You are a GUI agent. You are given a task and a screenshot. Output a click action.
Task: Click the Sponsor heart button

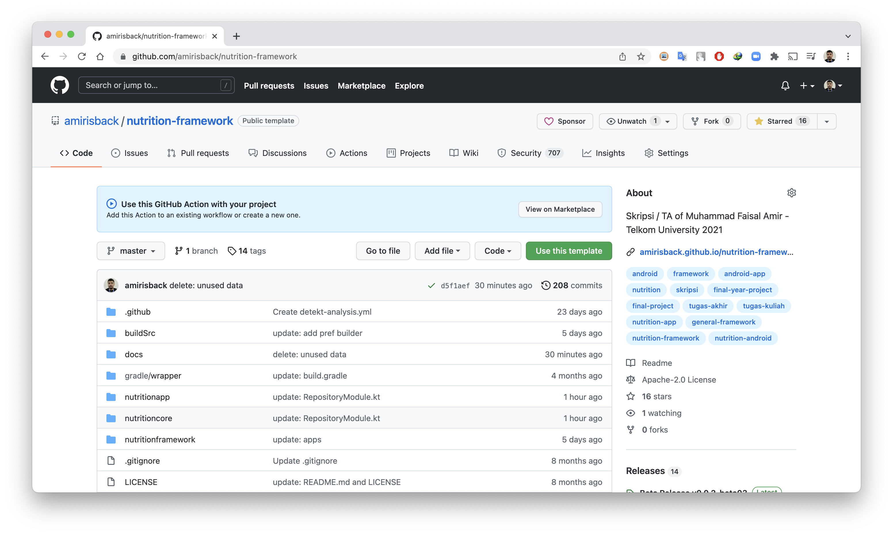(564, 121)
